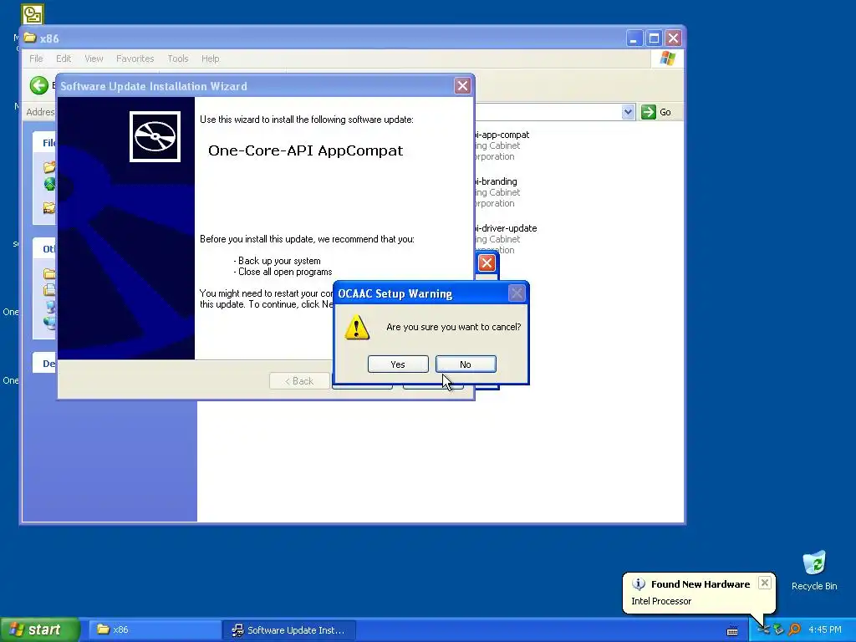The width and height of the screenshot is (856, 642).
Task: Open the Start menu
Action: [39, 629]
